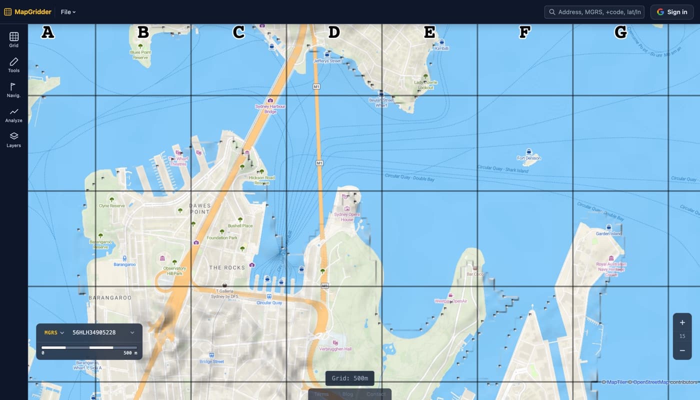Screen dimensions: 700x400
Task: Click the Fort Denison ferry icon
Action: click(x=528, y=151)
